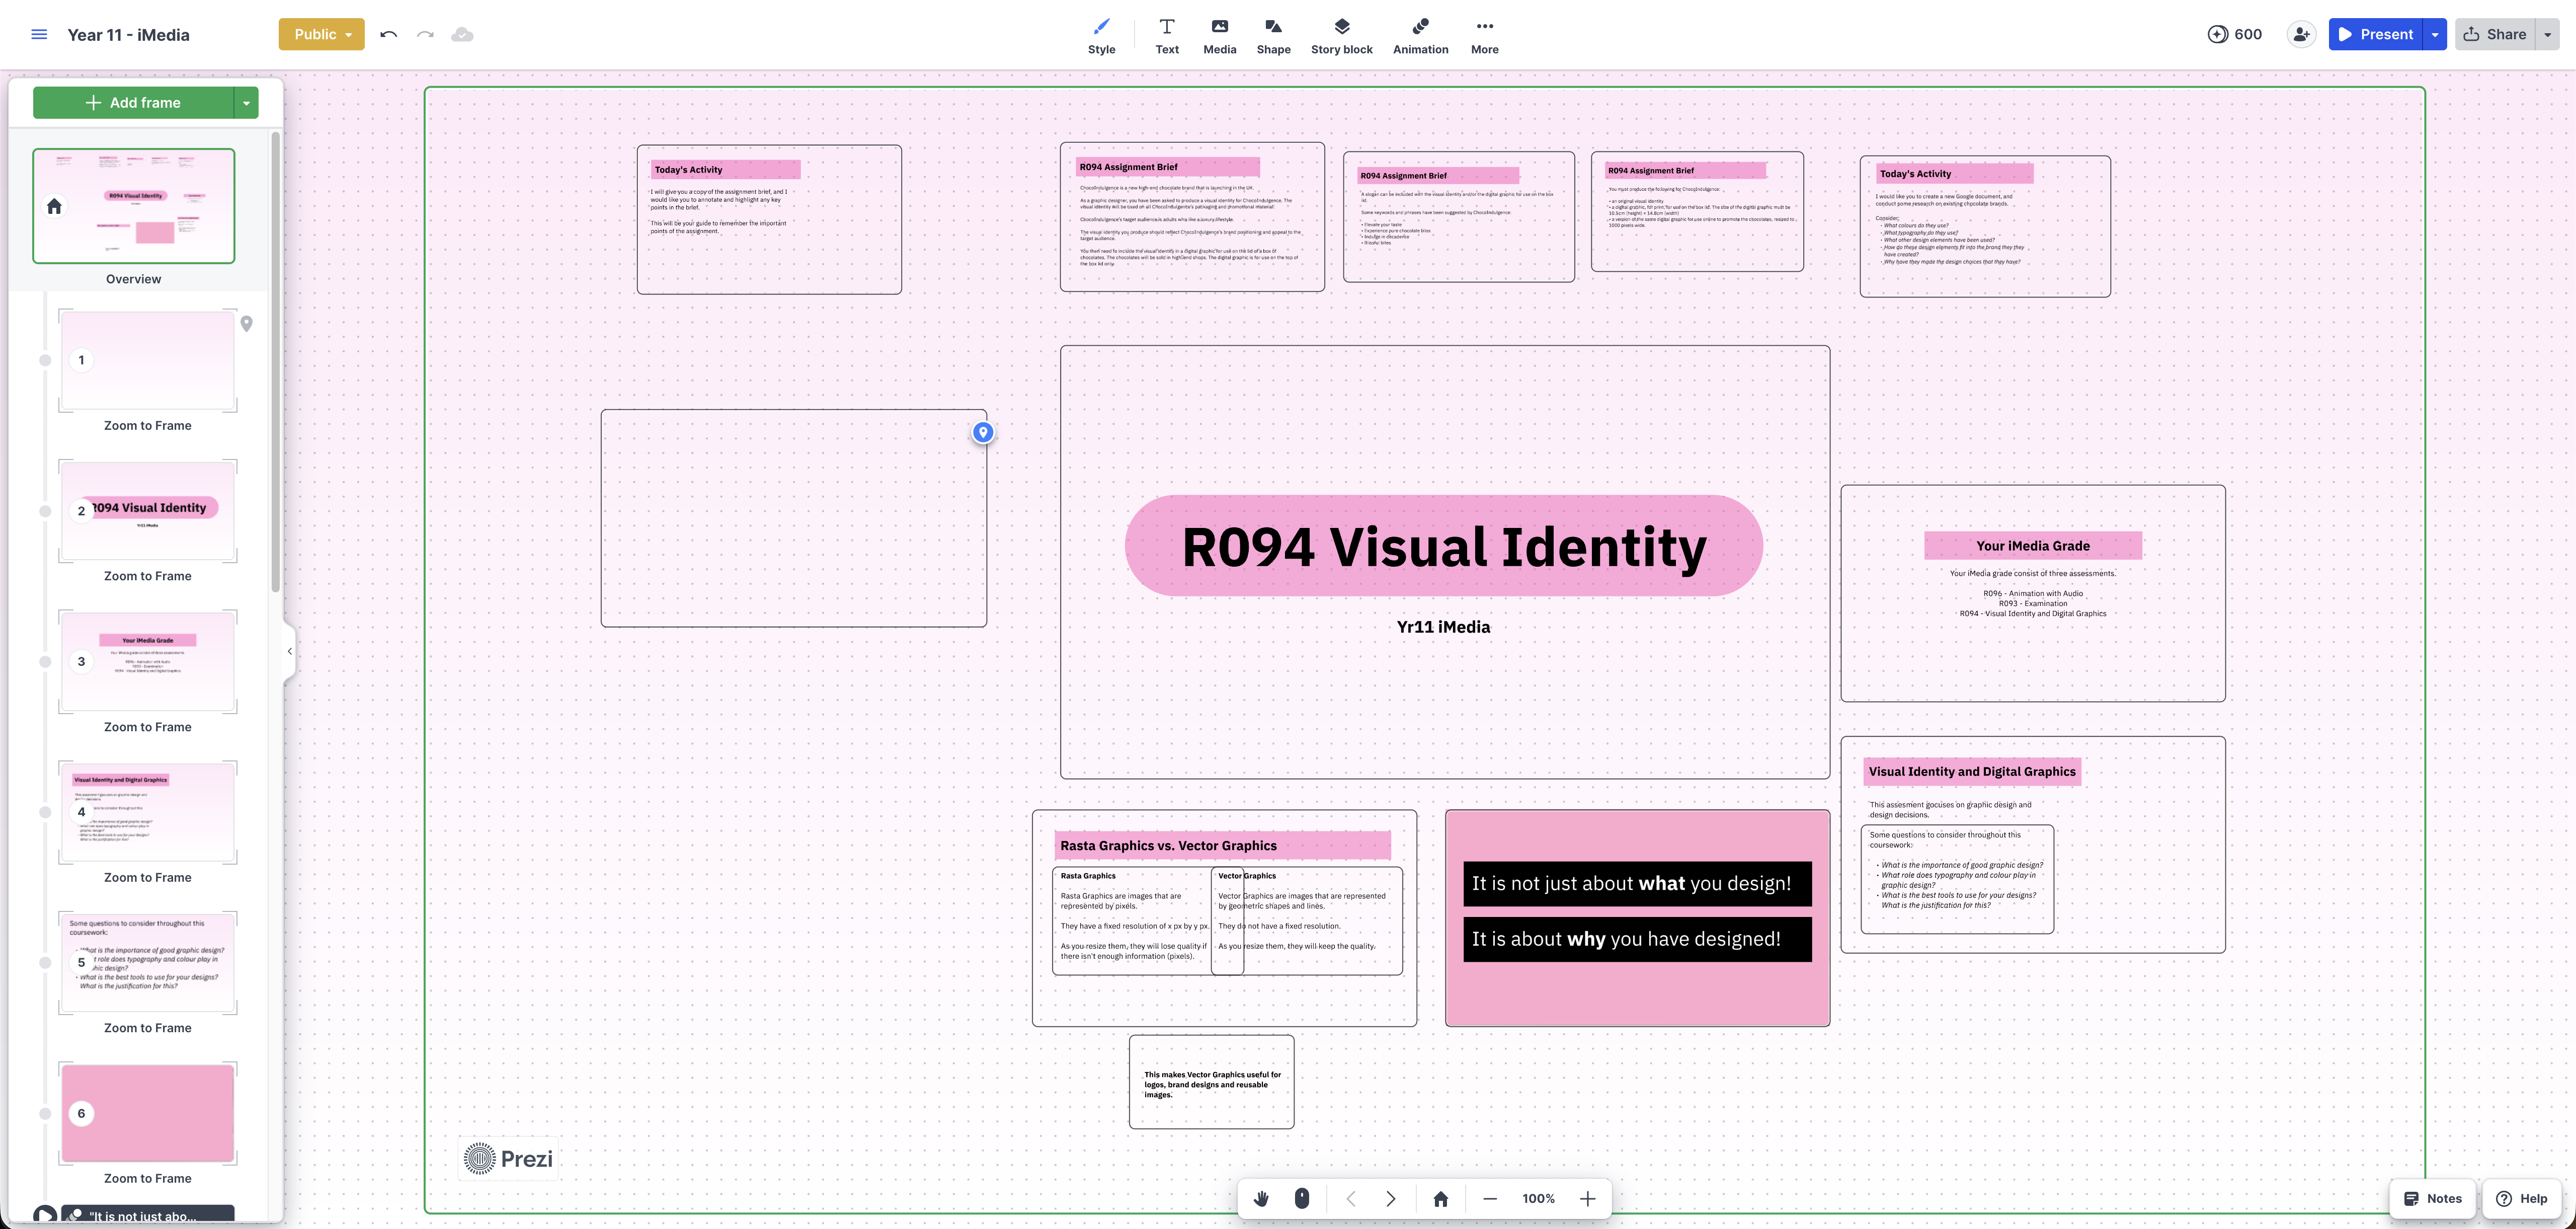2576x1229 pixels.
Task: Select the Text tool
Action: click(x=1167, y=36)
